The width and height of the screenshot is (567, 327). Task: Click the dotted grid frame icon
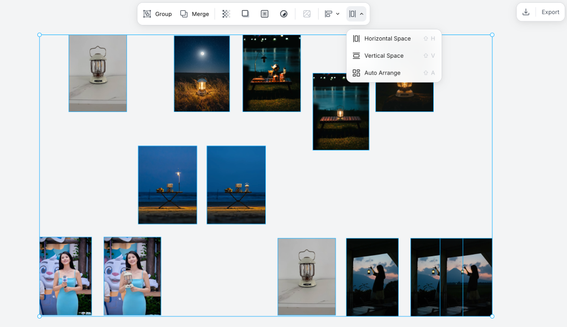point(265,14)
